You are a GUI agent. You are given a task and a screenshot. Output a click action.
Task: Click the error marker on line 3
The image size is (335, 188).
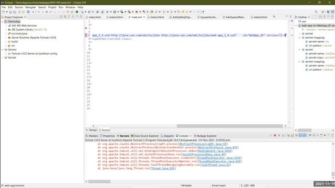(86, 28)
